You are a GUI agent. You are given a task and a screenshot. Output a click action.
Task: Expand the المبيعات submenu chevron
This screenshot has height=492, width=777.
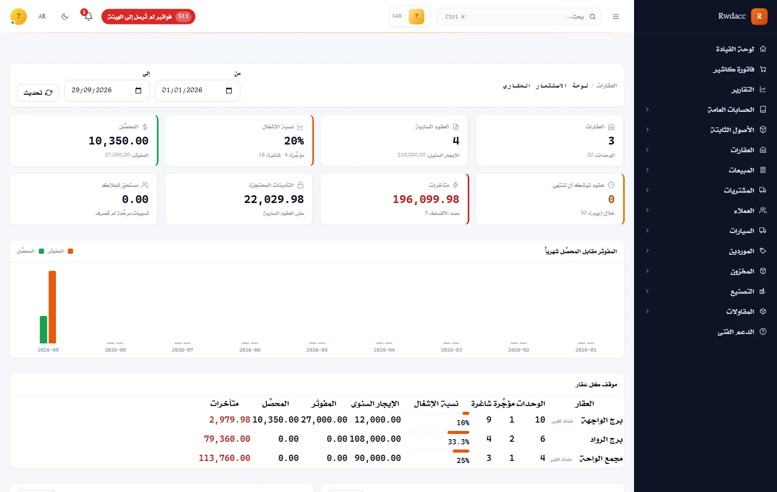[647, 170]
